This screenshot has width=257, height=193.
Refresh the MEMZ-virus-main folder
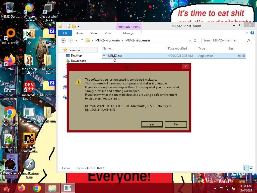click(x=195, y=40)
